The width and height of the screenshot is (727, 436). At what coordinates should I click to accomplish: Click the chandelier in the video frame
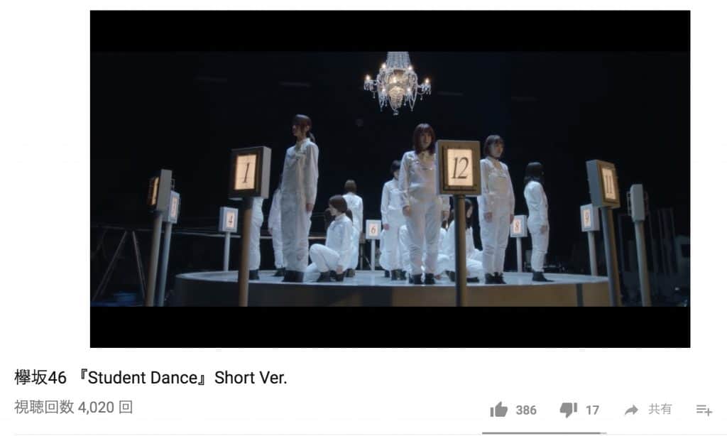coord(398,82)
